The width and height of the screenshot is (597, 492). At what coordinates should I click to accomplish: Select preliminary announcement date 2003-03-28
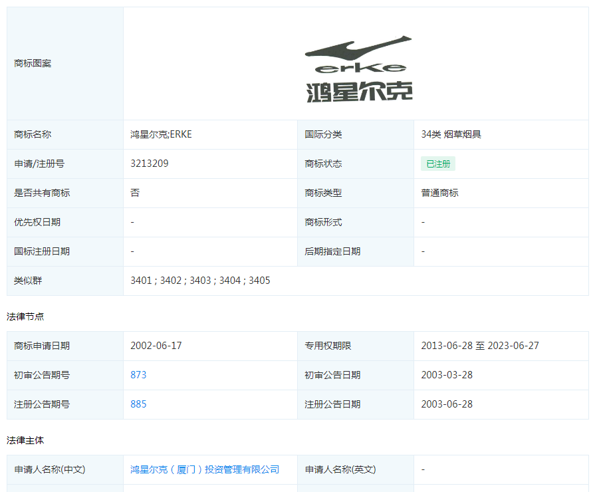tap(447, 375)
